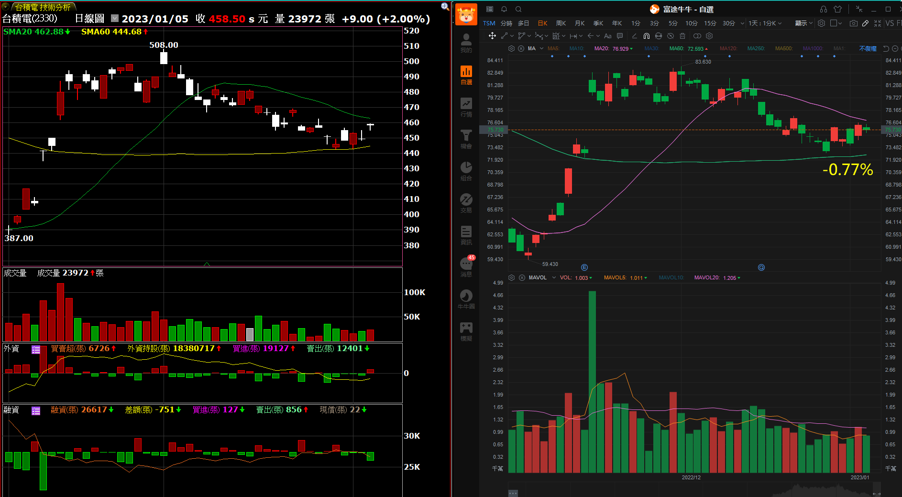Image resolution: width=902 pixels, height=497 pixels.
Task: Click zoom magnifier icon on left chart
Action: tap(445, 6)
